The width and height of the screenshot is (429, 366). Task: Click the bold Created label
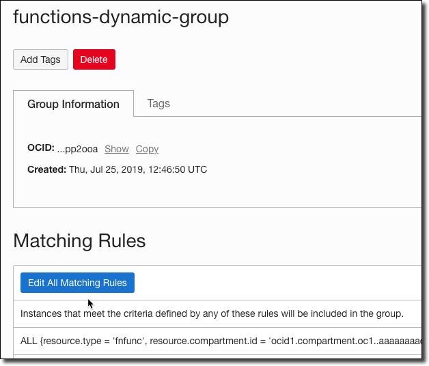click(46, 169)
